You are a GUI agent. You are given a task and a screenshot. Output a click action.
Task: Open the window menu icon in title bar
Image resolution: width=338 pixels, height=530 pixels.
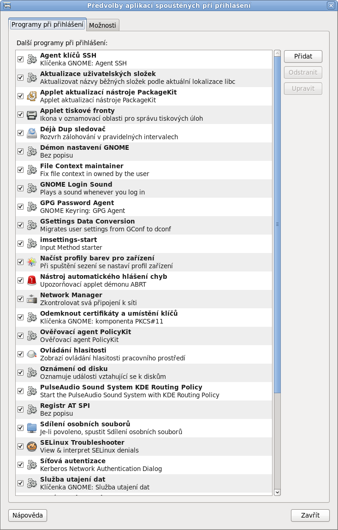[6, 6]
